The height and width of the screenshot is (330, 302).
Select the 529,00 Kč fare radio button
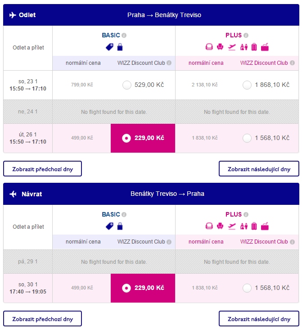click(x=127, y=85)
